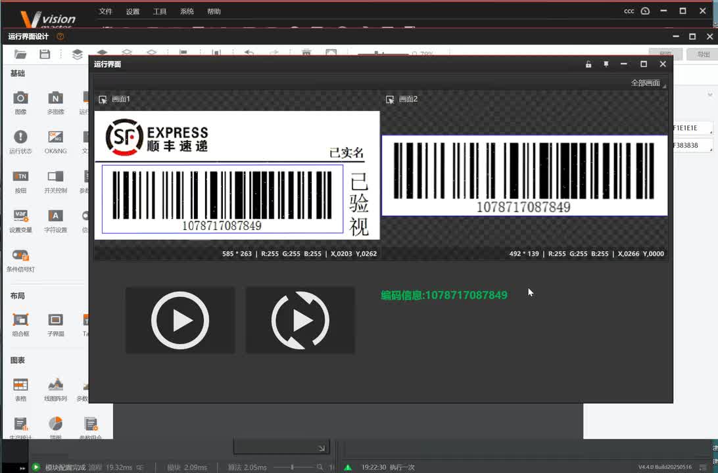Open the 全部画面 dropdown
The image size is (718, 473).
point(648,83)
